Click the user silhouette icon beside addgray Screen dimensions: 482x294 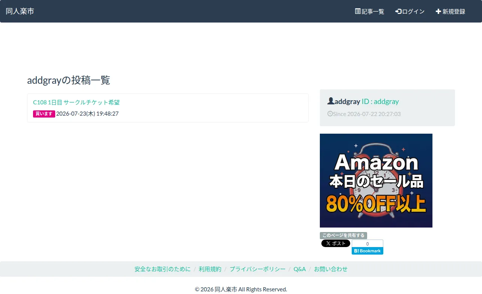point(331,101)
